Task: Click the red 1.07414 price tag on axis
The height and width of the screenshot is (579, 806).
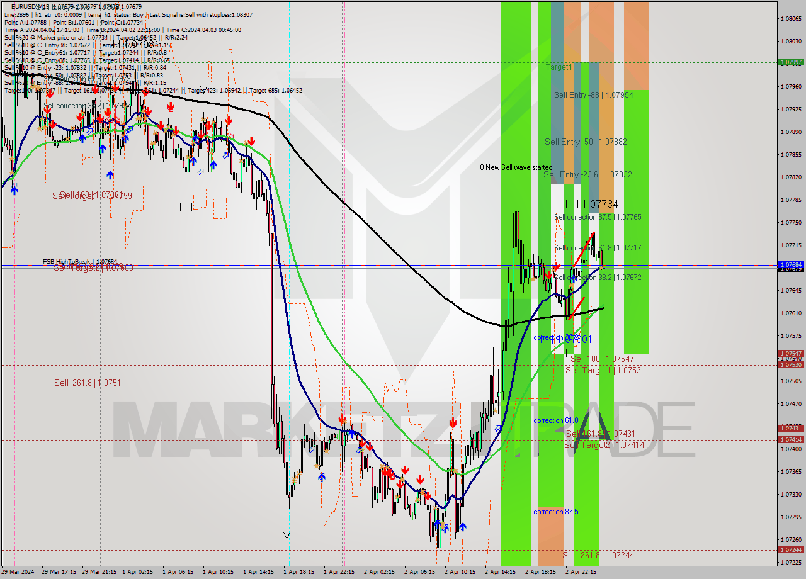Action: click(x=791, y=439)
